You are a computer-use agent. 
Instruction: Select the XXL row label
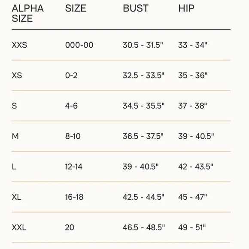click(19, 228)
